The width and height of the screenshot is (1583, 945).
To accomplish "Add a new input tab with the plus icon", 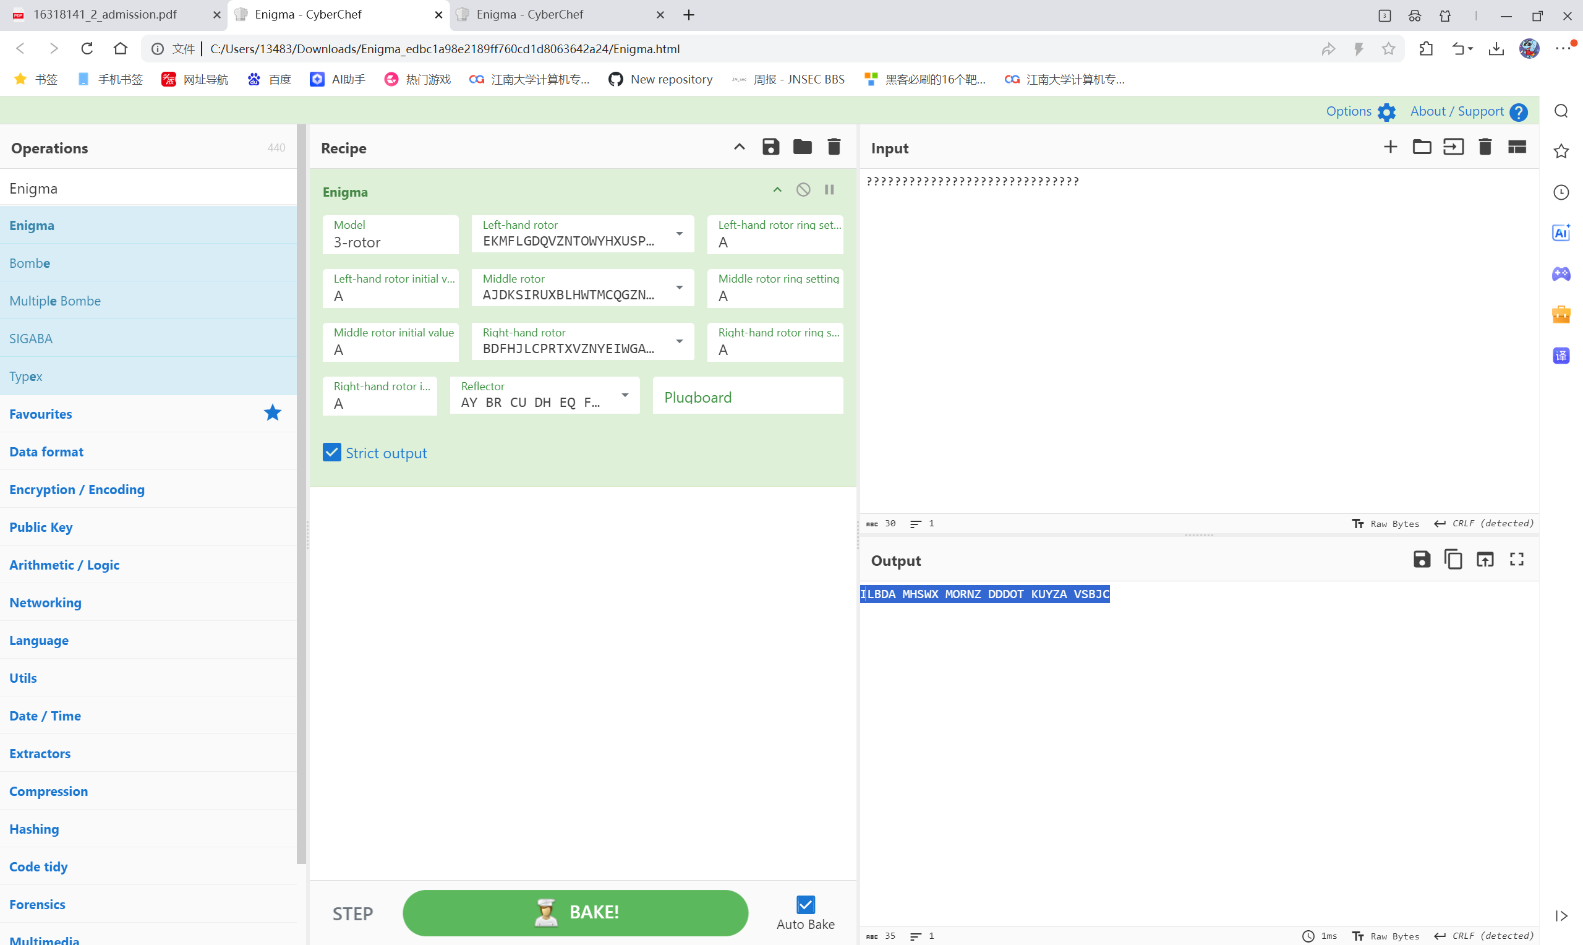I will tap(1390, 147).
